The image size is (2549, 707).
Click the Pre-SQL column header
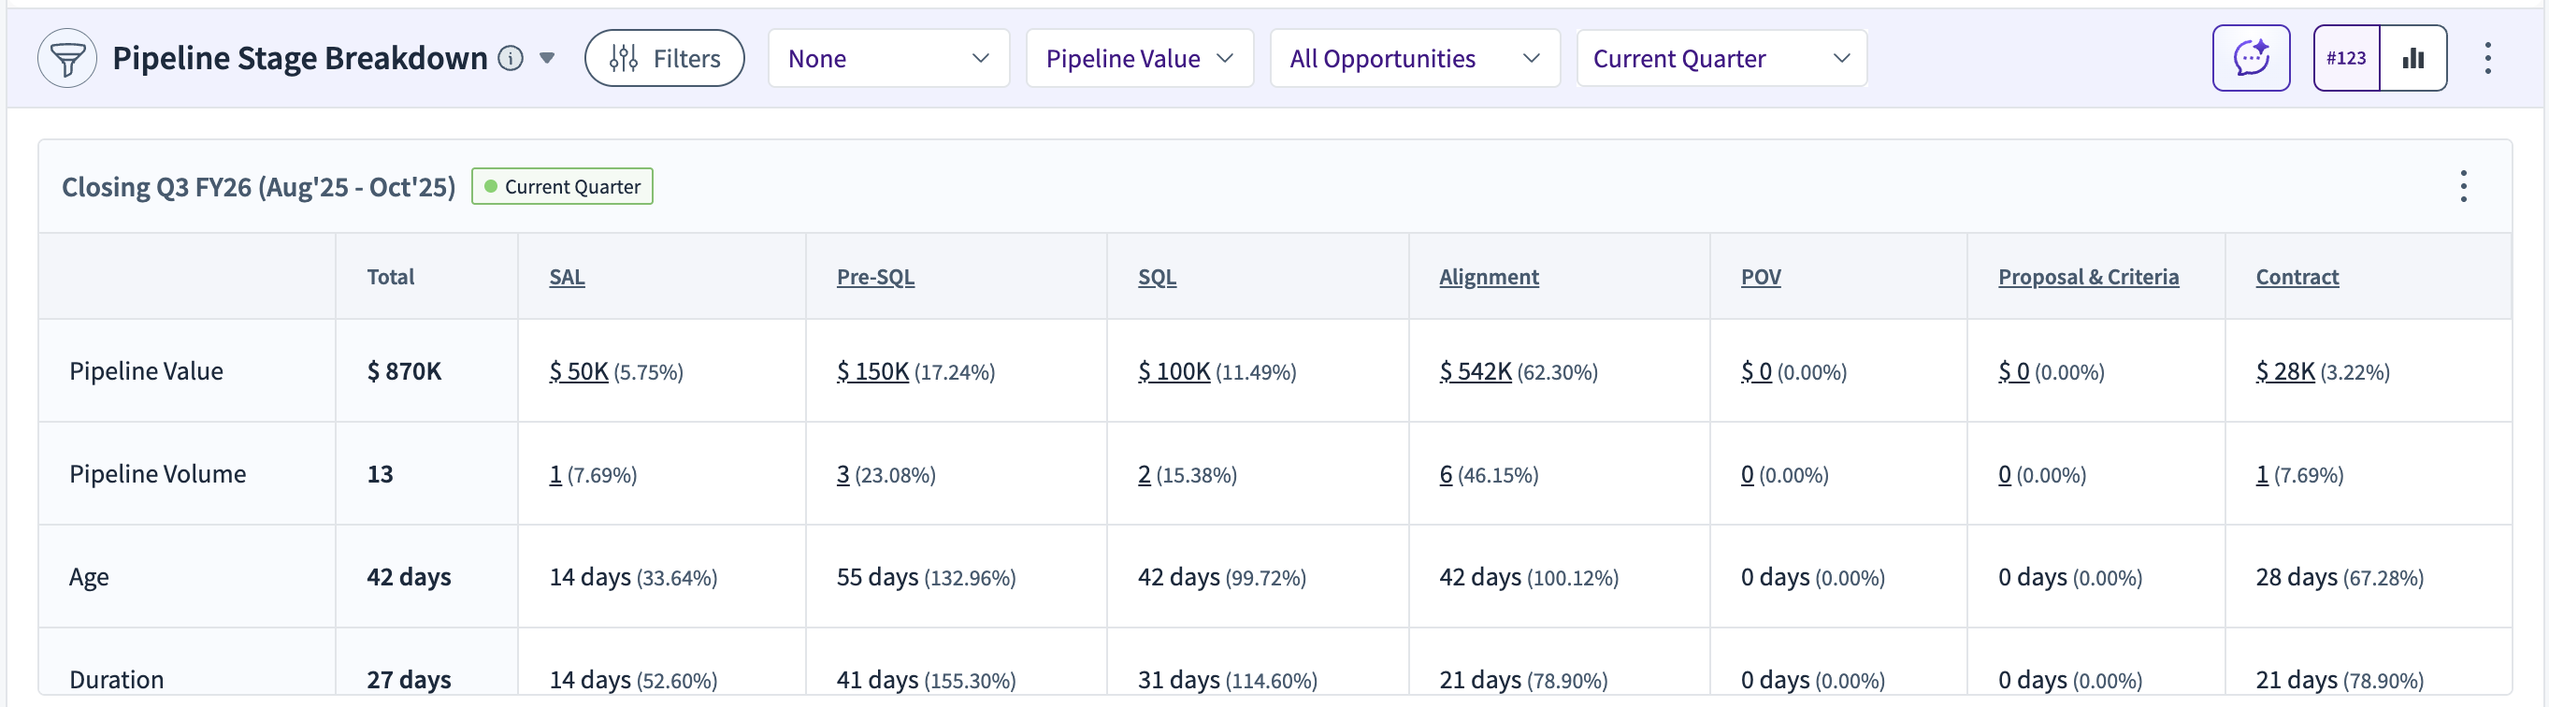tap(874, 277)
